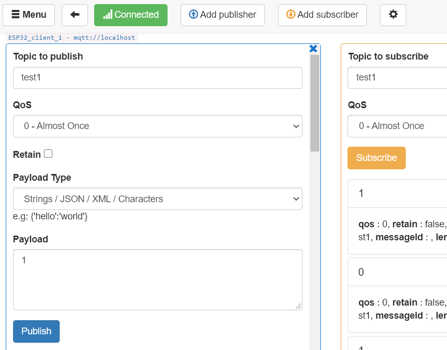The image size is (447, 350).
Task: Click the Add subscriber button
Action: click(322, 15)
